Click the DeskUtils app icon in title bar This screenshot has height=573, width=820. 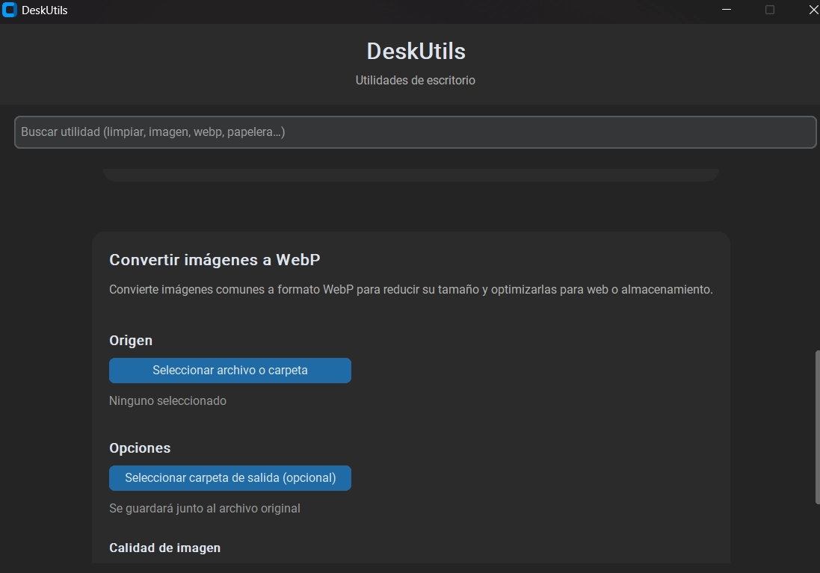[x=10, y=10]
